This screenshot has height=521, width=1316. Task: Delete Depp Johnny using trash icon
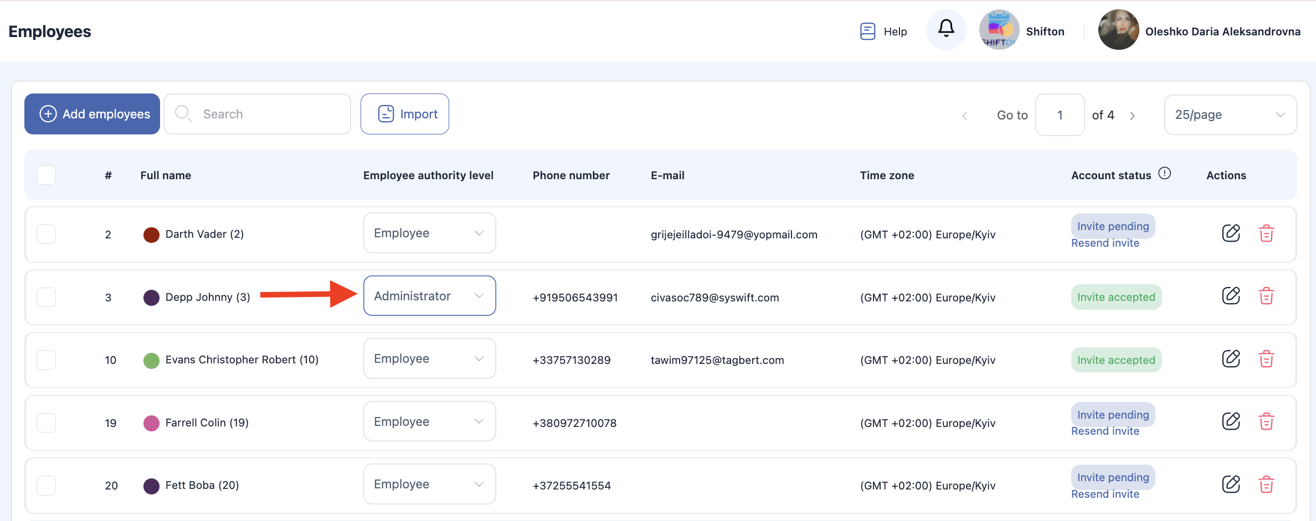(x=1266, y=296)
